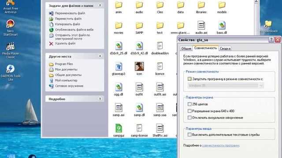
Task: Select the www.gtavic... folder
Action: tap(180, 28)
